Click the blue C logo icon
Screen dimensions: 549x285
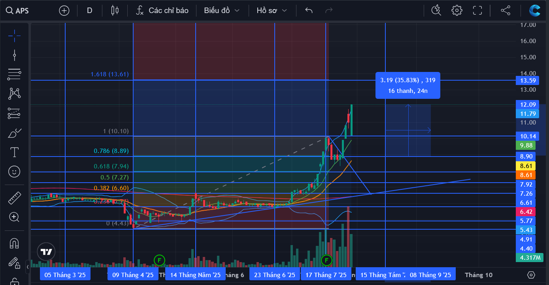535,11
